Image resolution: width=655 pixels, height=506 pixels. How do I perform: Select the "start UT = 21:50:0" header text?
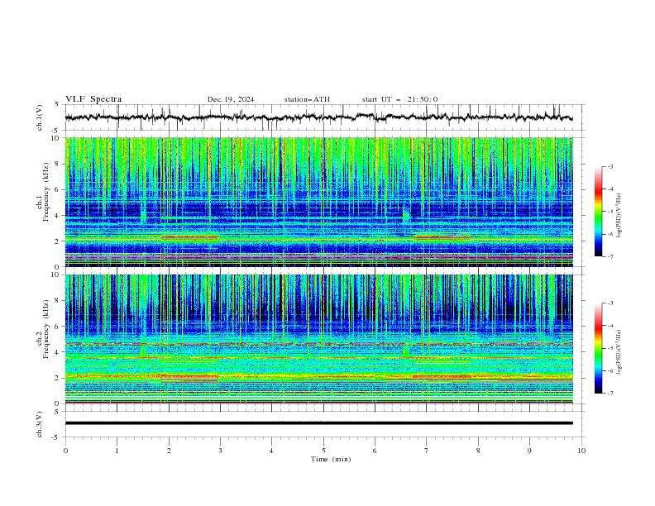click(399, 99)
